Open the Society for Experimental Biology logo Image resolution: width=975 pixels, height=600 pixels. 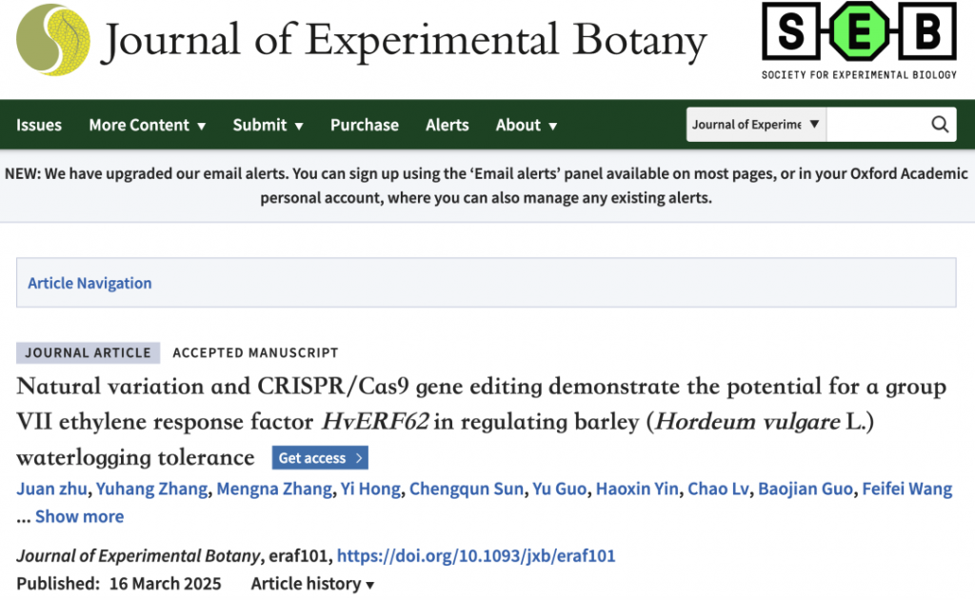(x=859, y=41)
